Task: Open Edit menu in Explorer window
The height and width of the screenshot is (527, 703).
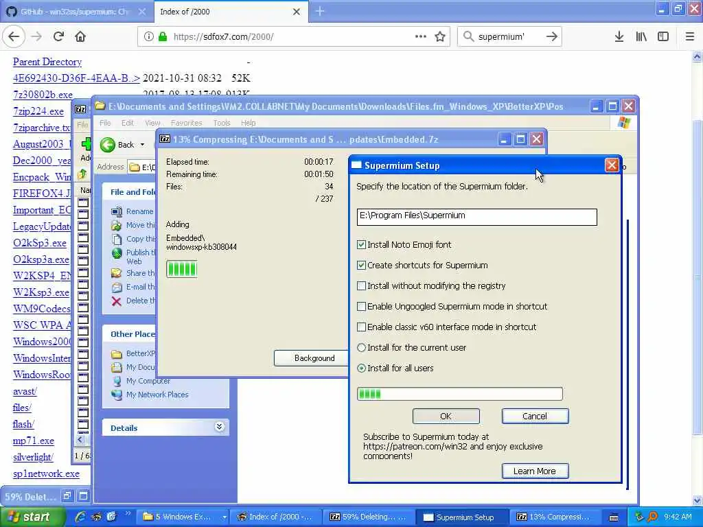Action: (127, 123)
